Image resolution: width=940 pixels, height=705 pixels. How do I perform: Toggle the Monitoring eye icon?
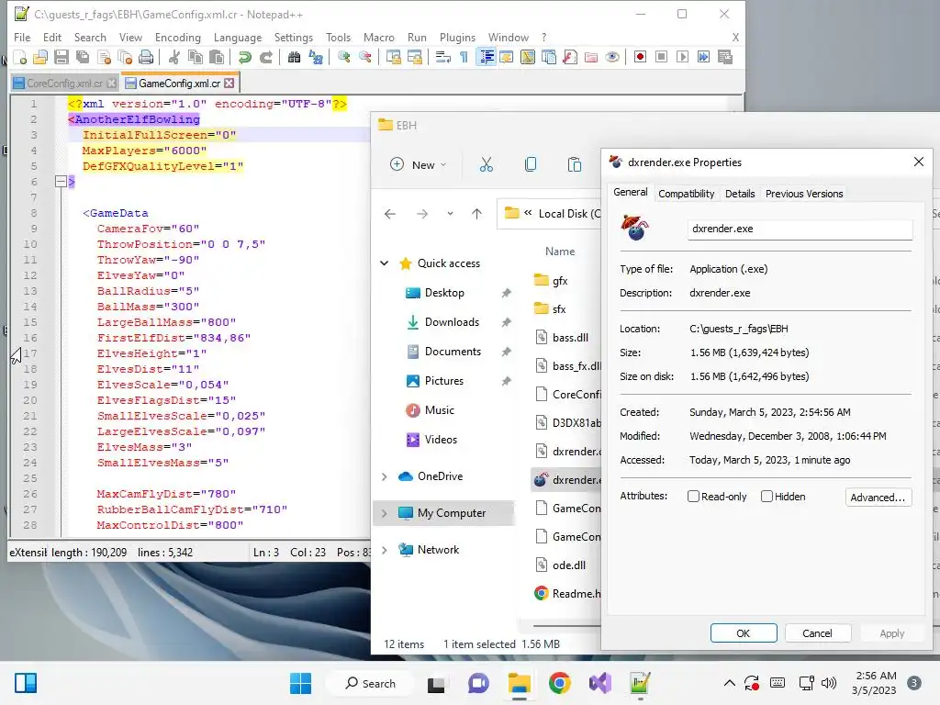click(x=612, y=57)
